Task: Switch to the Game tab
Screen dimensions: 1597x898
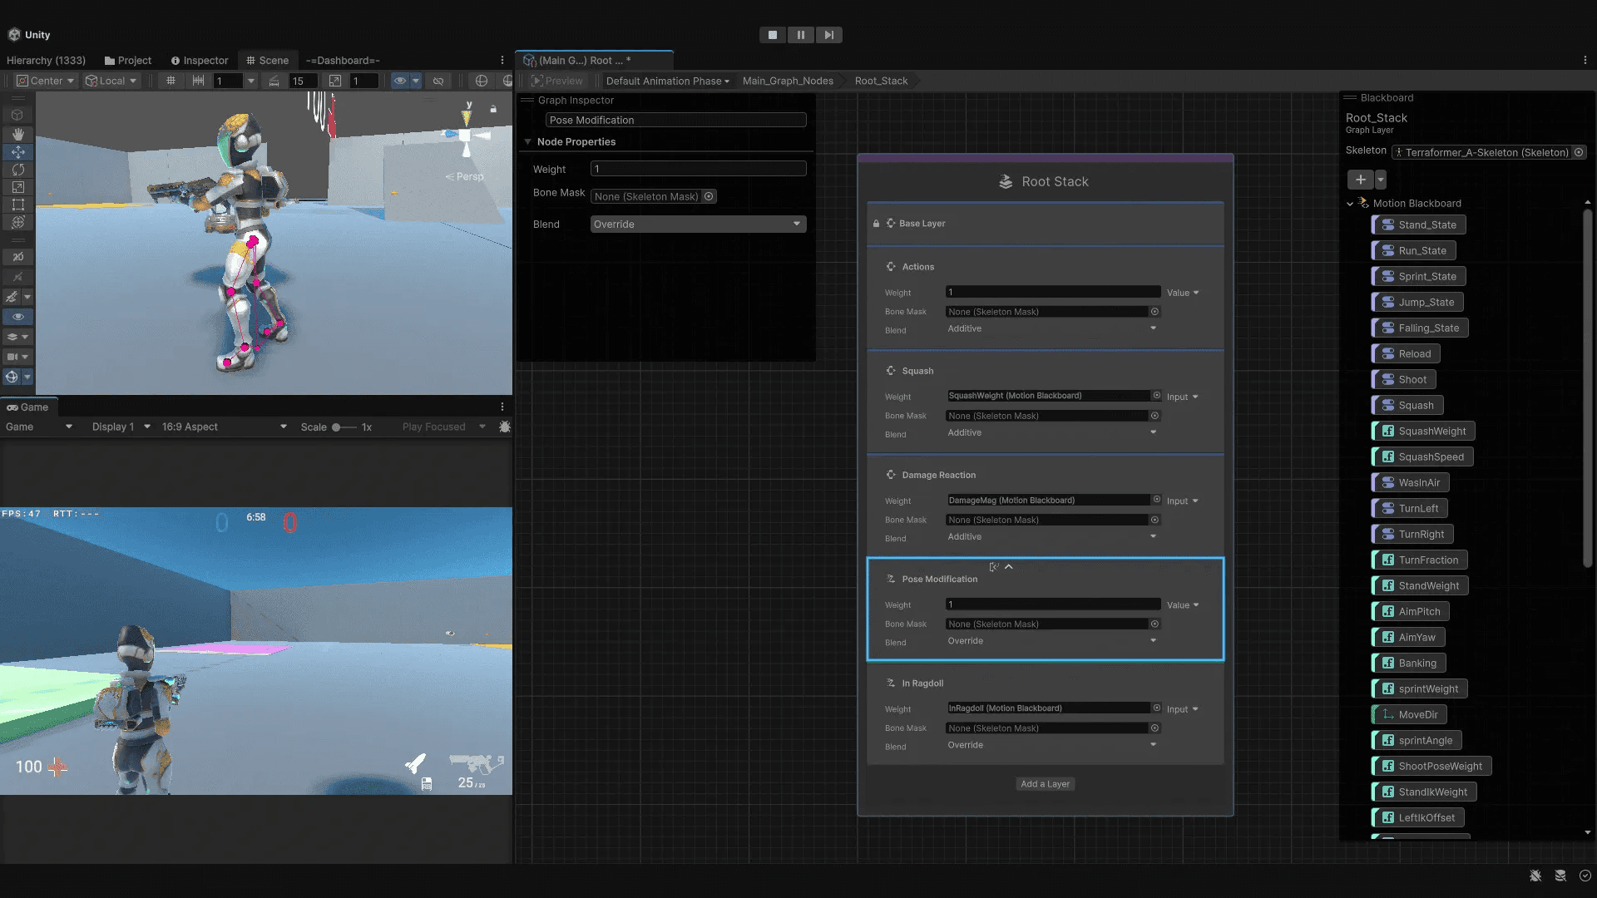Action: tap(29, 407)
